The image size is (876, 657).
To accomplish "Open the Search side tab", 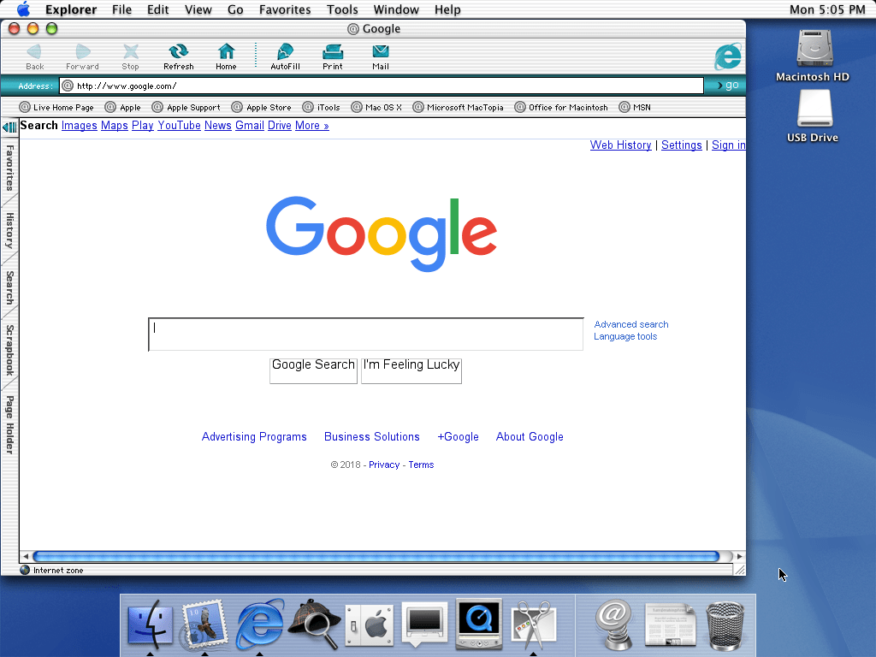I will [x=9, y=287].
